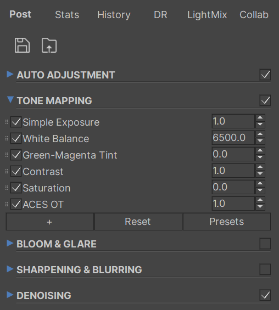Click the load settings folder icon

coord(49,46)
